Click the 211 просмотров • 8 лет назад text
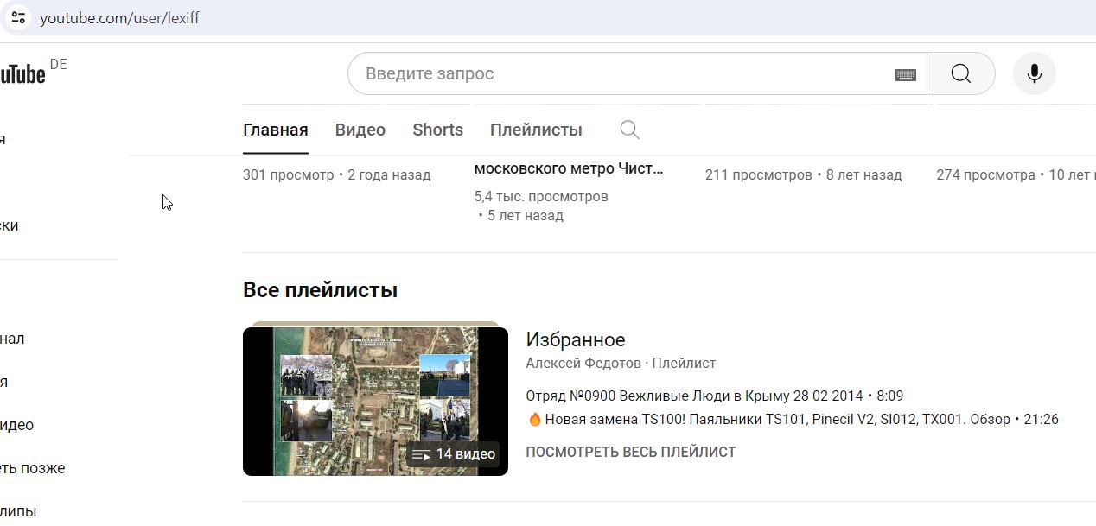This screenshot has width=1096, height=526. [803, 174]
